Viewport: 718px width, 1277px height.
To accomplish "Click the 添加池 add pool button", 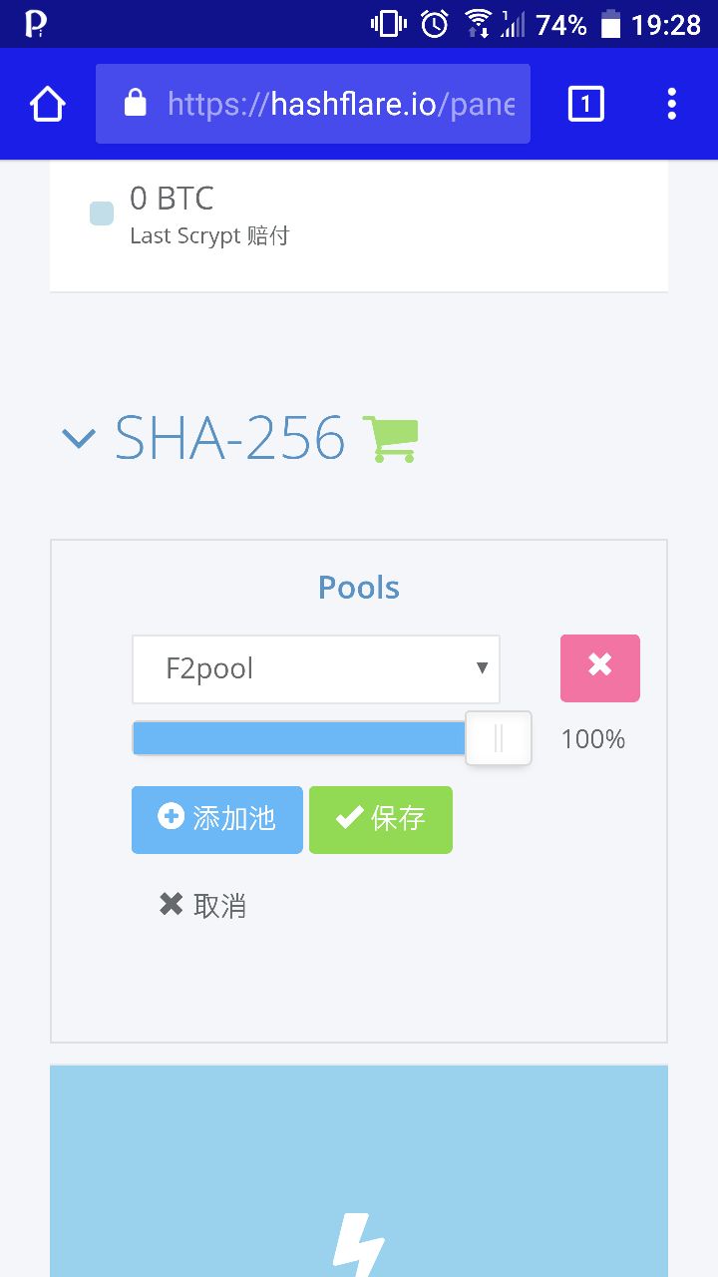I will [217, 820].
